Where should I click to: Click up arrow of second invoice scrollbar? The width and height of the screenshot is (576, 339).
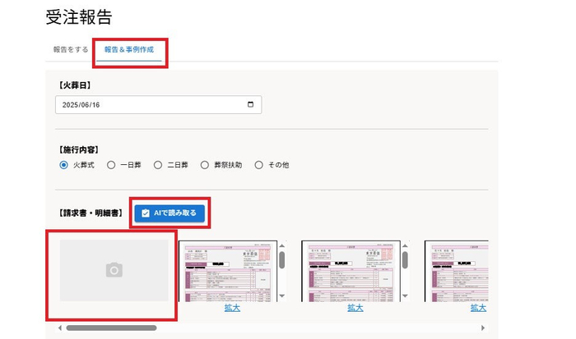point(405,245)
